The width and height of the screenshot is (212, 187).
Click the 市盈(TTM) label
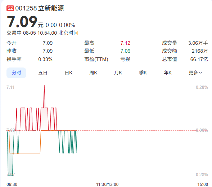pyautogui.click(x=96, y=59)
